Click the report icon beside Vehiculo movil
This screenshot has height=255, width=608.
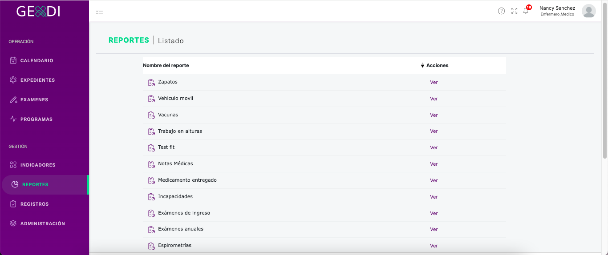pos(151,99)
